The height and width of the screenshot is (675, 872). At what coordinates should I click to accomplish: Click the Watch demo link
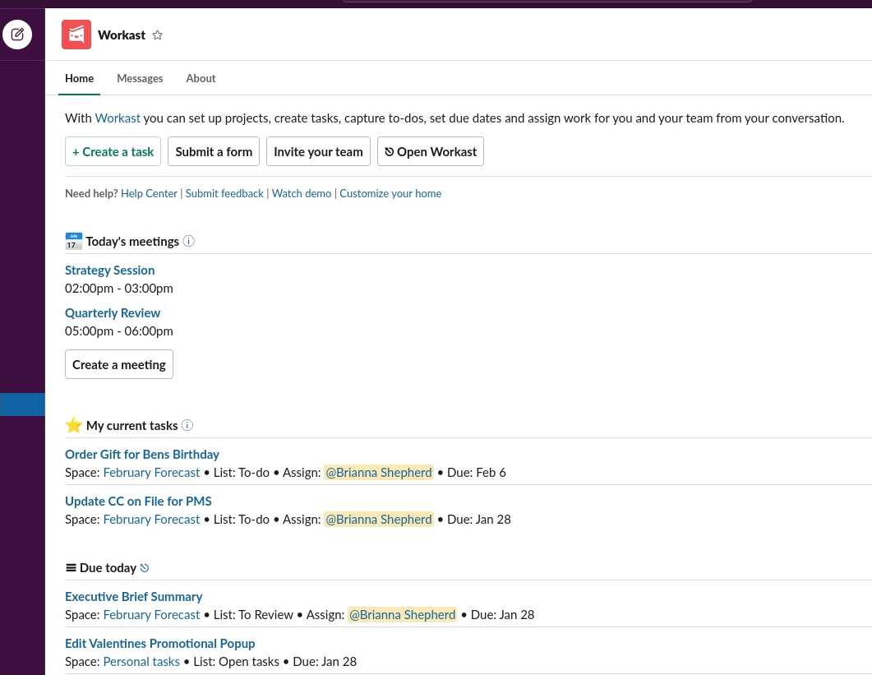coord(302,194)
